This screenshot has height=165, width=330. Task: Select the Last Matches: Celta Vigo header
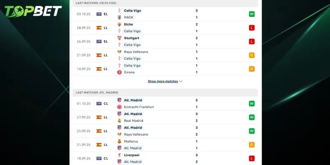point(94,3)
